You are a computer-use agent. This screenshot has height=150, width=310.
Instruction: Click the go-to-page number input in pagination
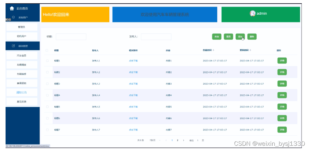(x=197, y=140)
